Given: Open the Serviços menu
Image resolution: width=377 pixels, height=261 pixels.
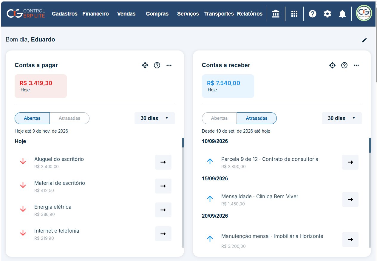Looking at the screenshot, I should 188,14.
